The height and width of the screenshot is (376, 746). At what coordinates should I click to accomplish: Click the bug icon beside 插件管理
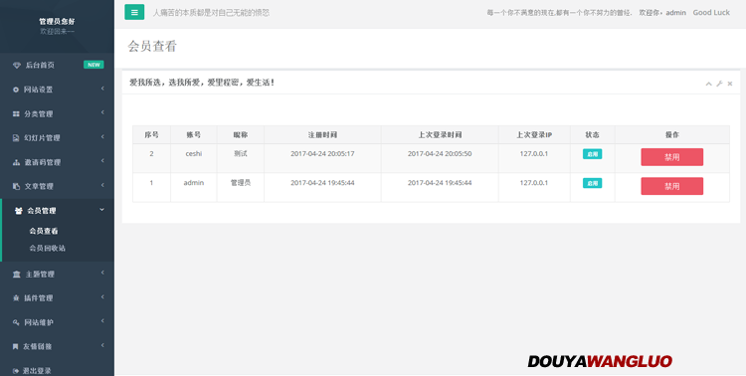coord(16,298)
